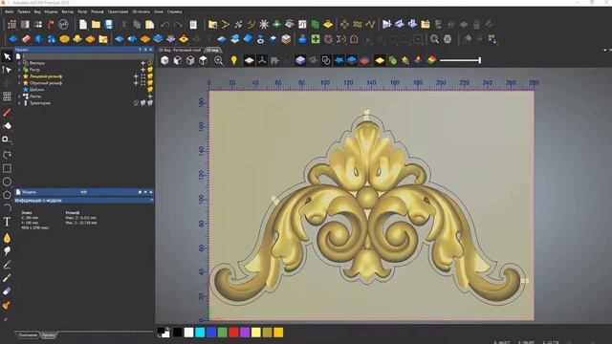This screenshot has height=344, width=612.
Task: Pick the red color swatch
Action: click(x=233, y=333)
